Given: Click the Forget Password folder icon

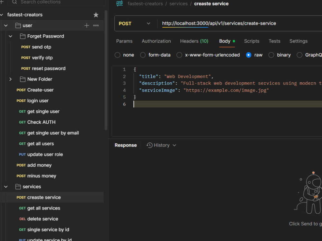Looking at the screenshot, I should (23, 36).
